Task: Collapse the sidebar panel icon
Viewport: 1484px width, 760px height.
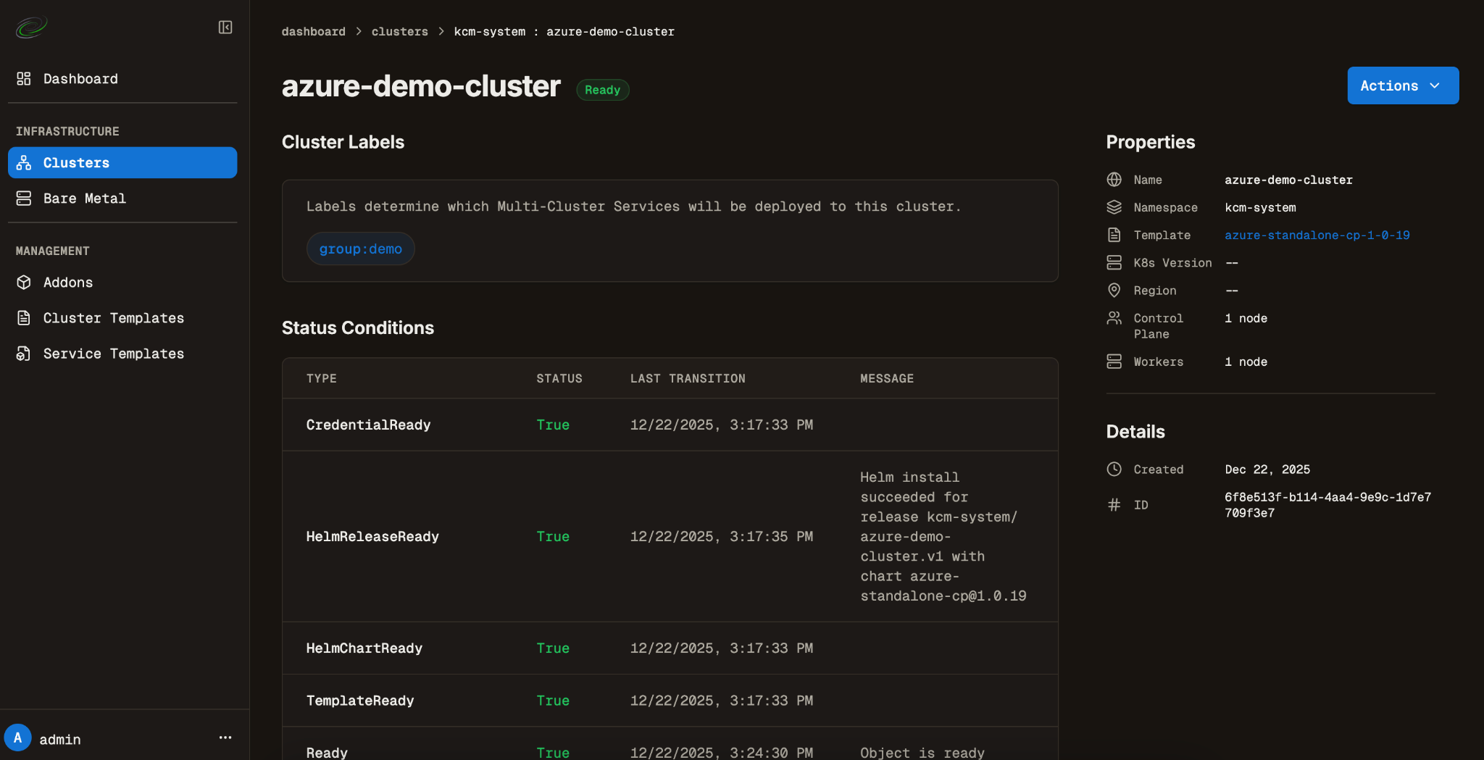Action: (225, 28)
